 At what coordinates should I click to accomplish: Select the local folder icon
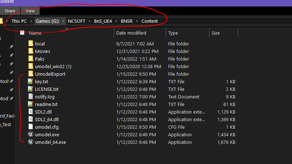31,44
